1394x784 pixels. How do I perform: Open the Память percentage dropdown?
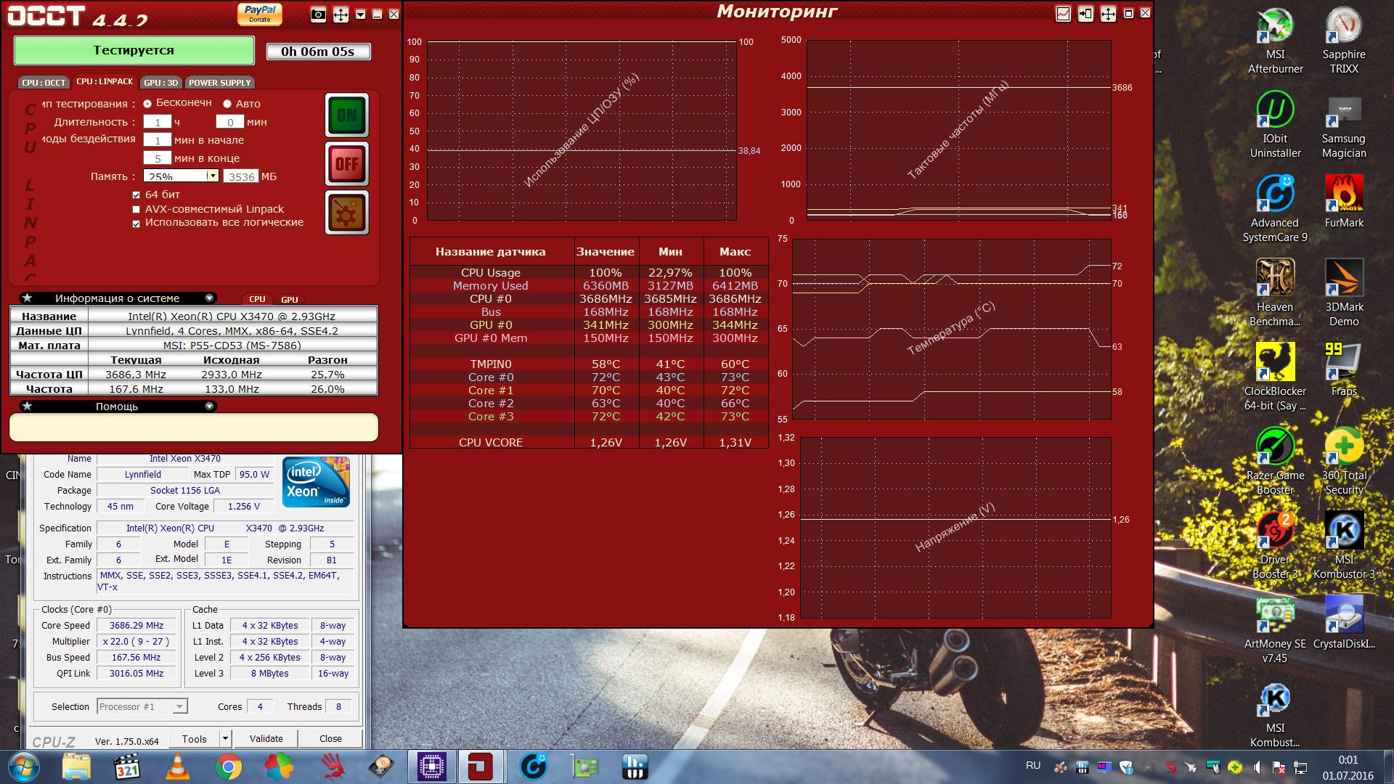pos(212,176)
